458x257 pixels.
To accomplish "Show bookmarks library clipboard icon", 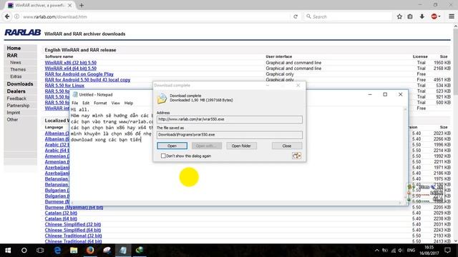I will pyautogui.click(x=410, y=16).
